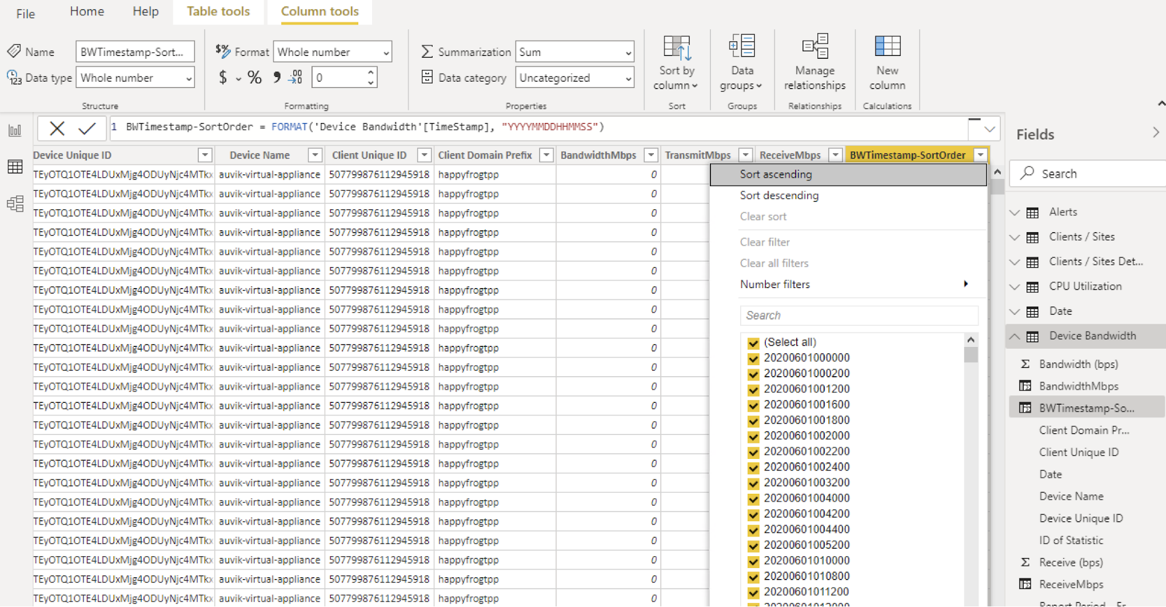This screenshot has height=607, width=1166.
Task: Toggle the (Select all) checkbox
Action: click(x=753, y=343)
